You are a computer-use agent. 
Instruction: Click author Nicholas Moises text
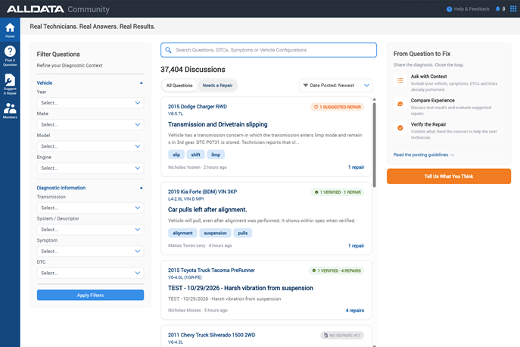pos(185,311)
